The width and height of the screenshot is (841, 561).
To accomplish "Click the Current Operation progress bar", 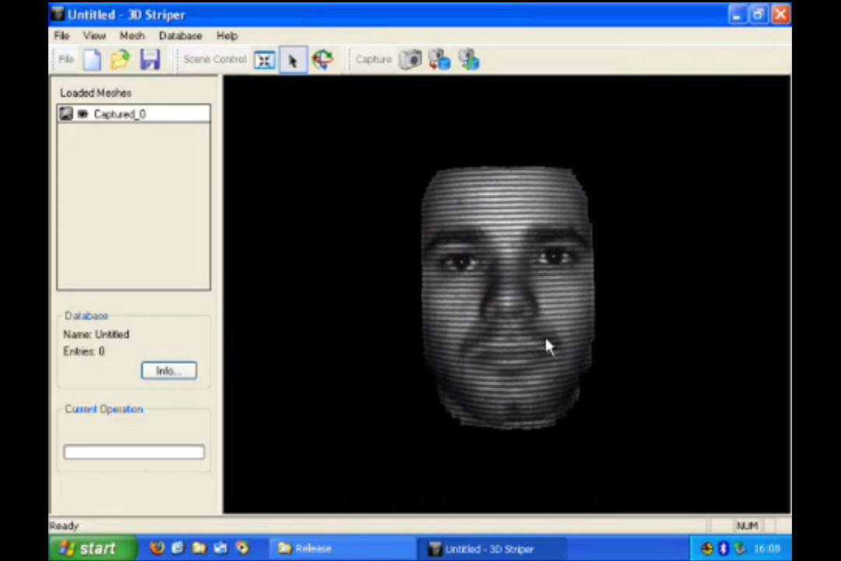I will 134,452.
